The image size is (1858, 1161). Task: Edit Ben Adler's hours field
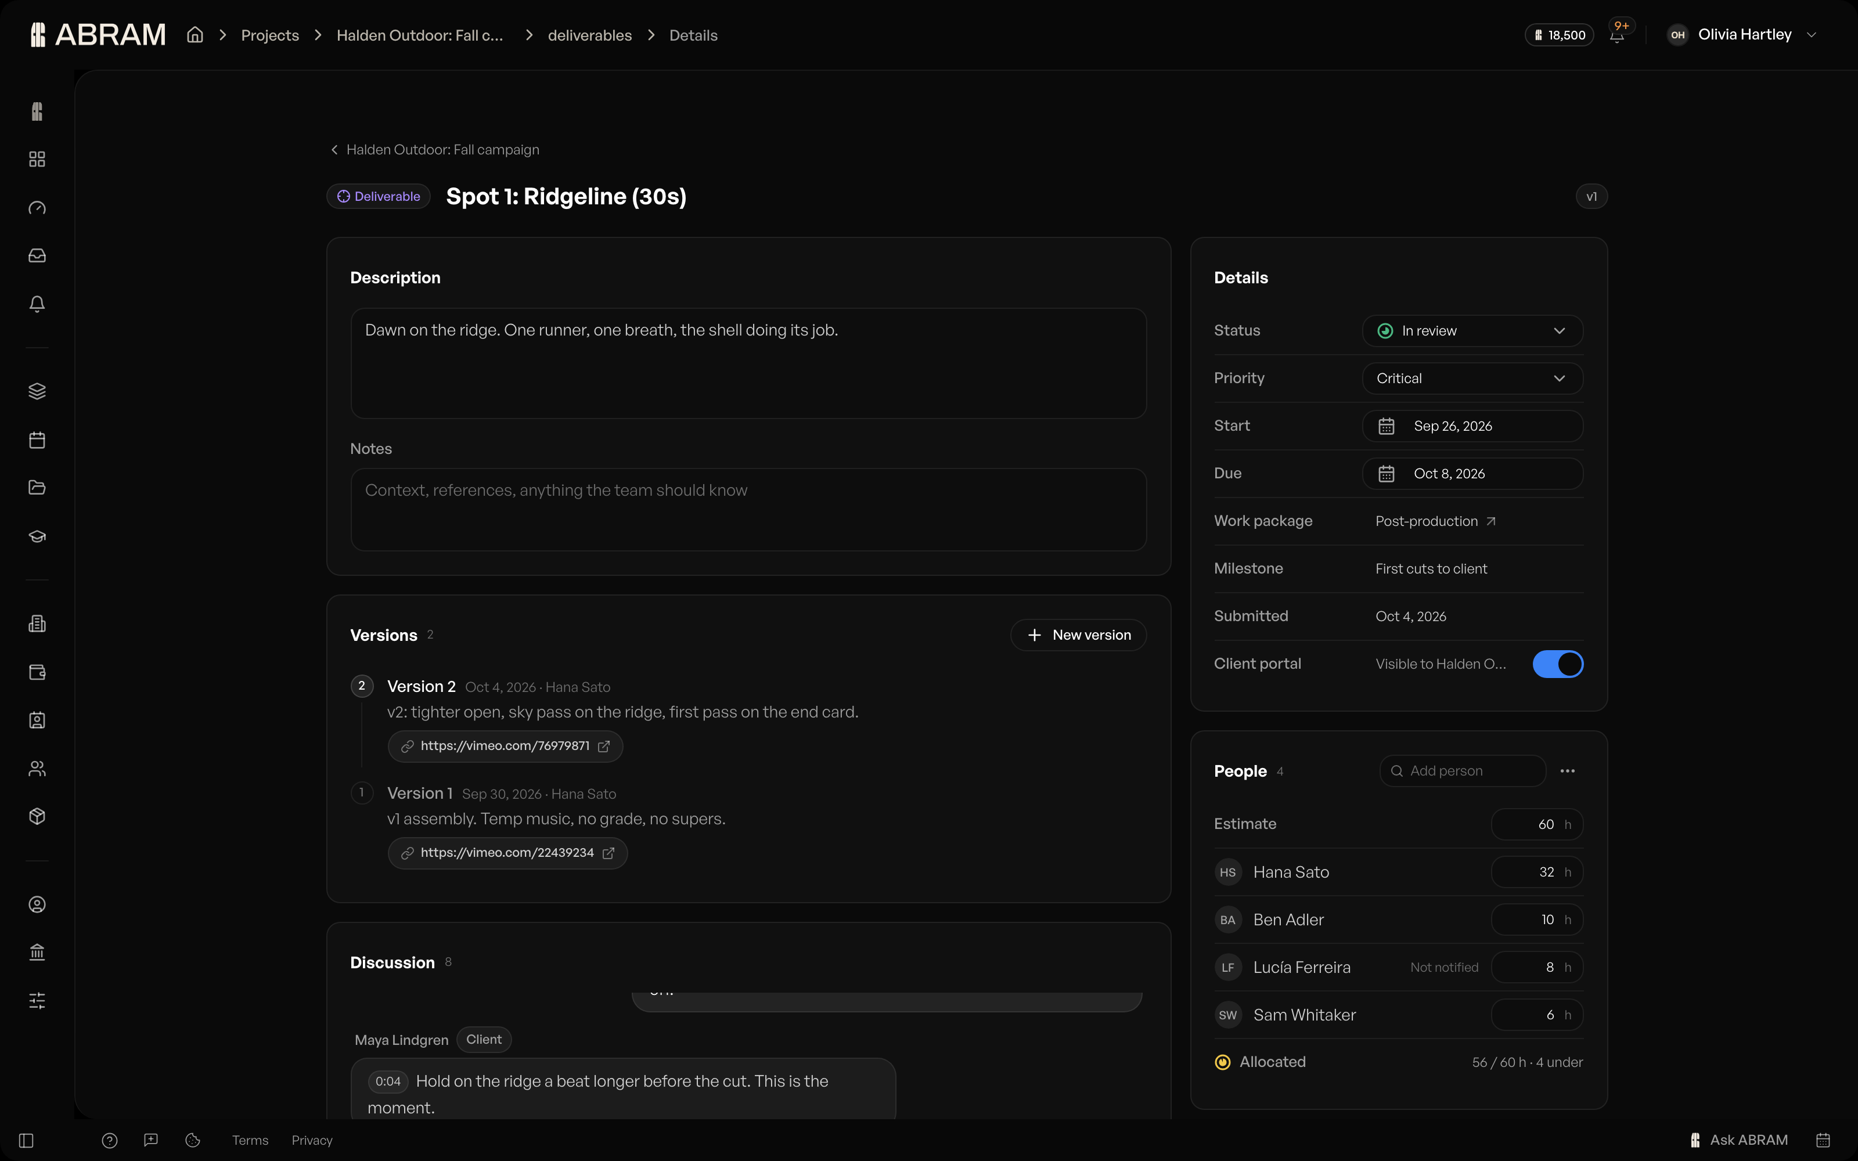click(1537, 920)
